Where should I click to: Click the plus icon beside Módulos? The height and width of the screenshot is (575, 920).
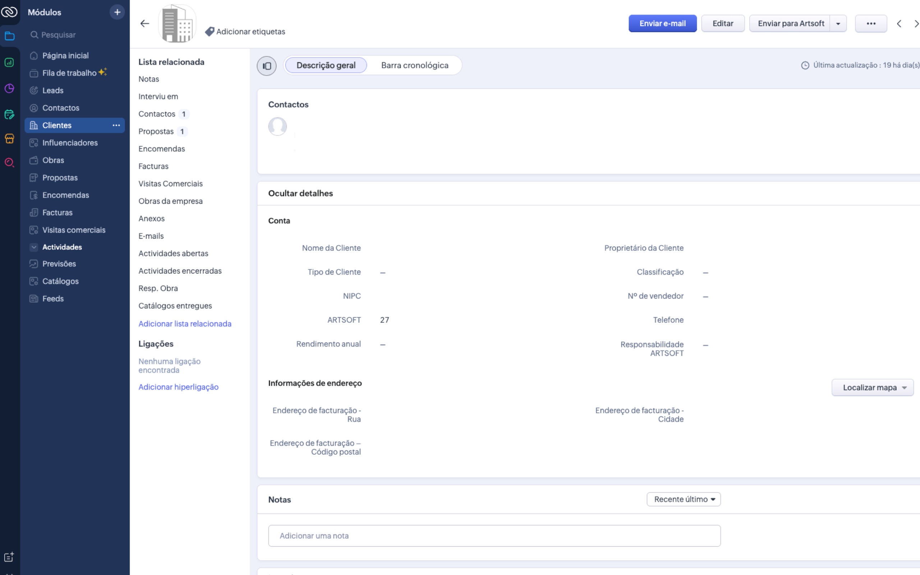click(x=117, y=12)
